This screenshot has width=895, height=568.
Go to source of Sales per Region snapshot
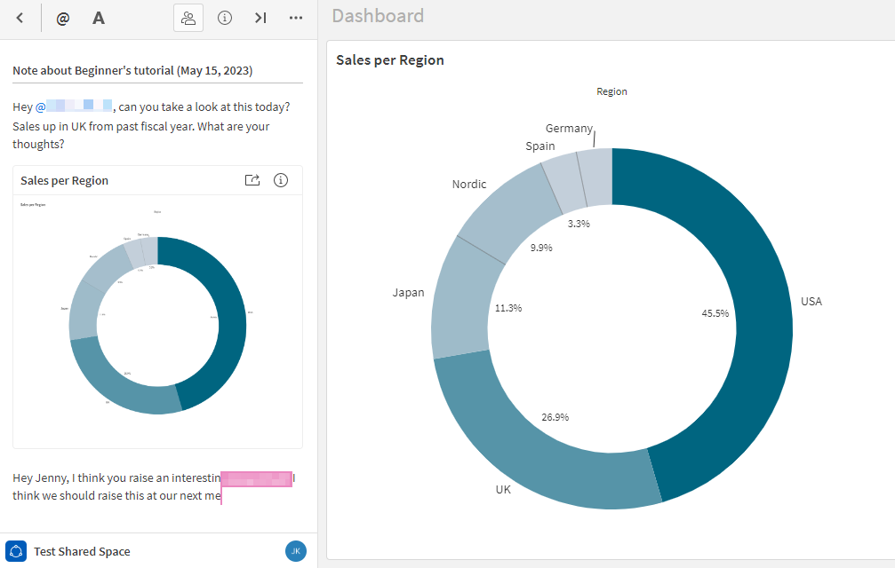tap(252, 180)
